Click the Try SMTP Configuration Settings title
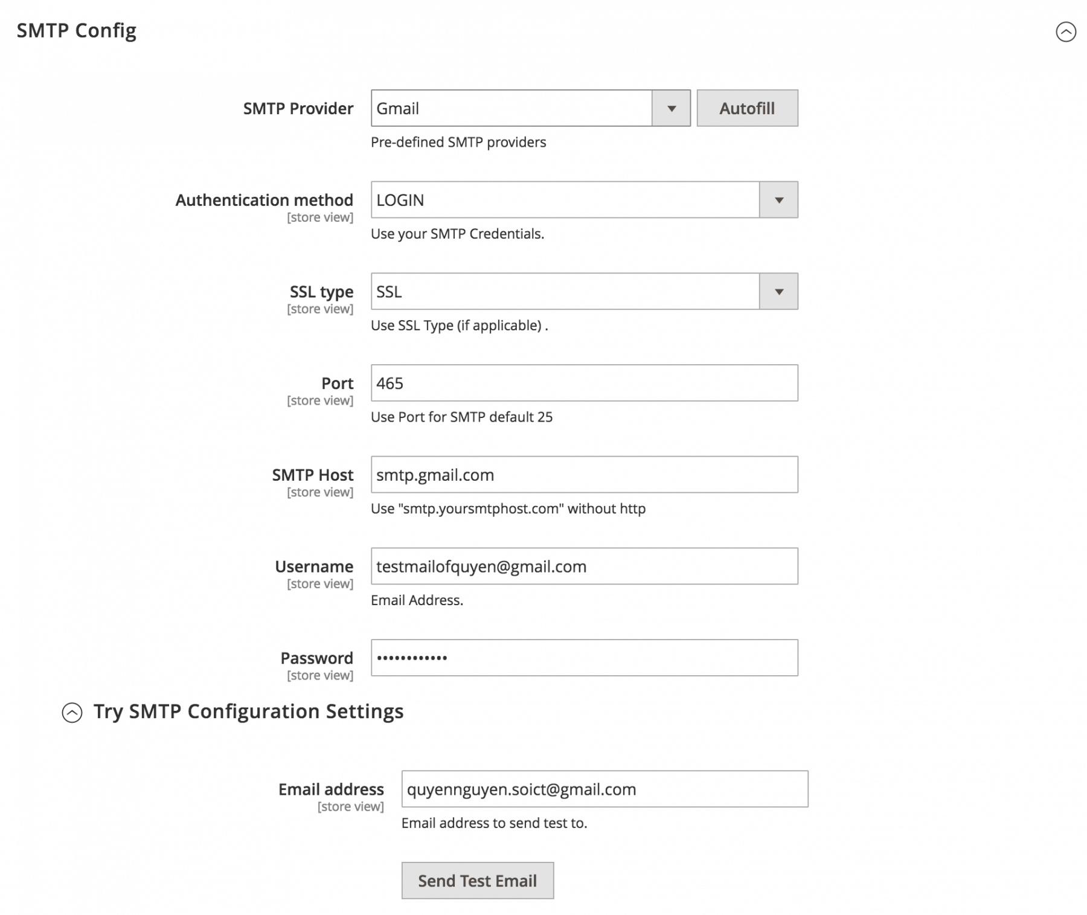Screen dimensions: 1087x915 click(248, 711)
